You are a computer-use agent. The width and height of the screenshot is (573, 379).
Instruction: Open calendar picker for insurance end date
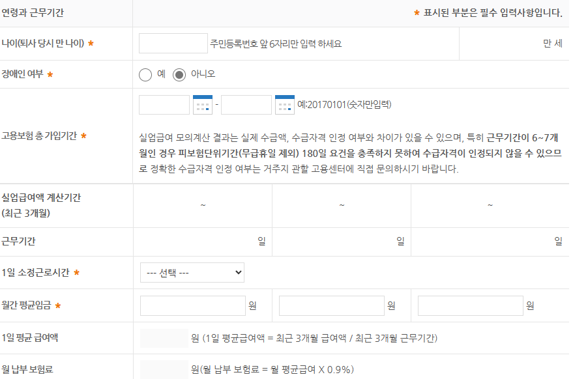(x=285, y=104)
